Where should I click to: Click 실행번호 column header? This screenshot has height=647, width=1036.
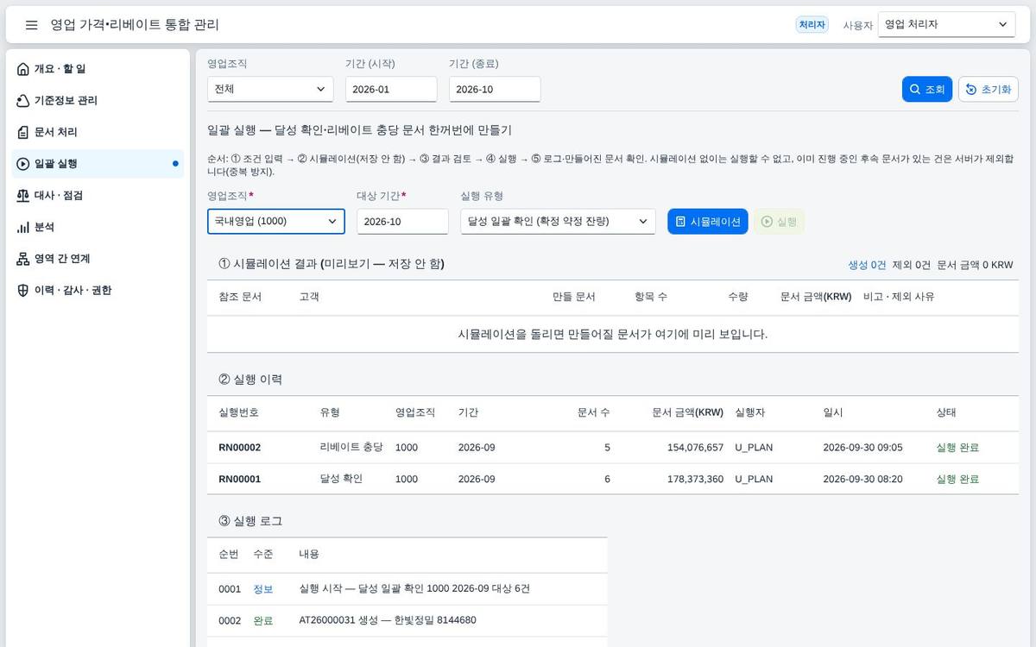click(238, 412)
